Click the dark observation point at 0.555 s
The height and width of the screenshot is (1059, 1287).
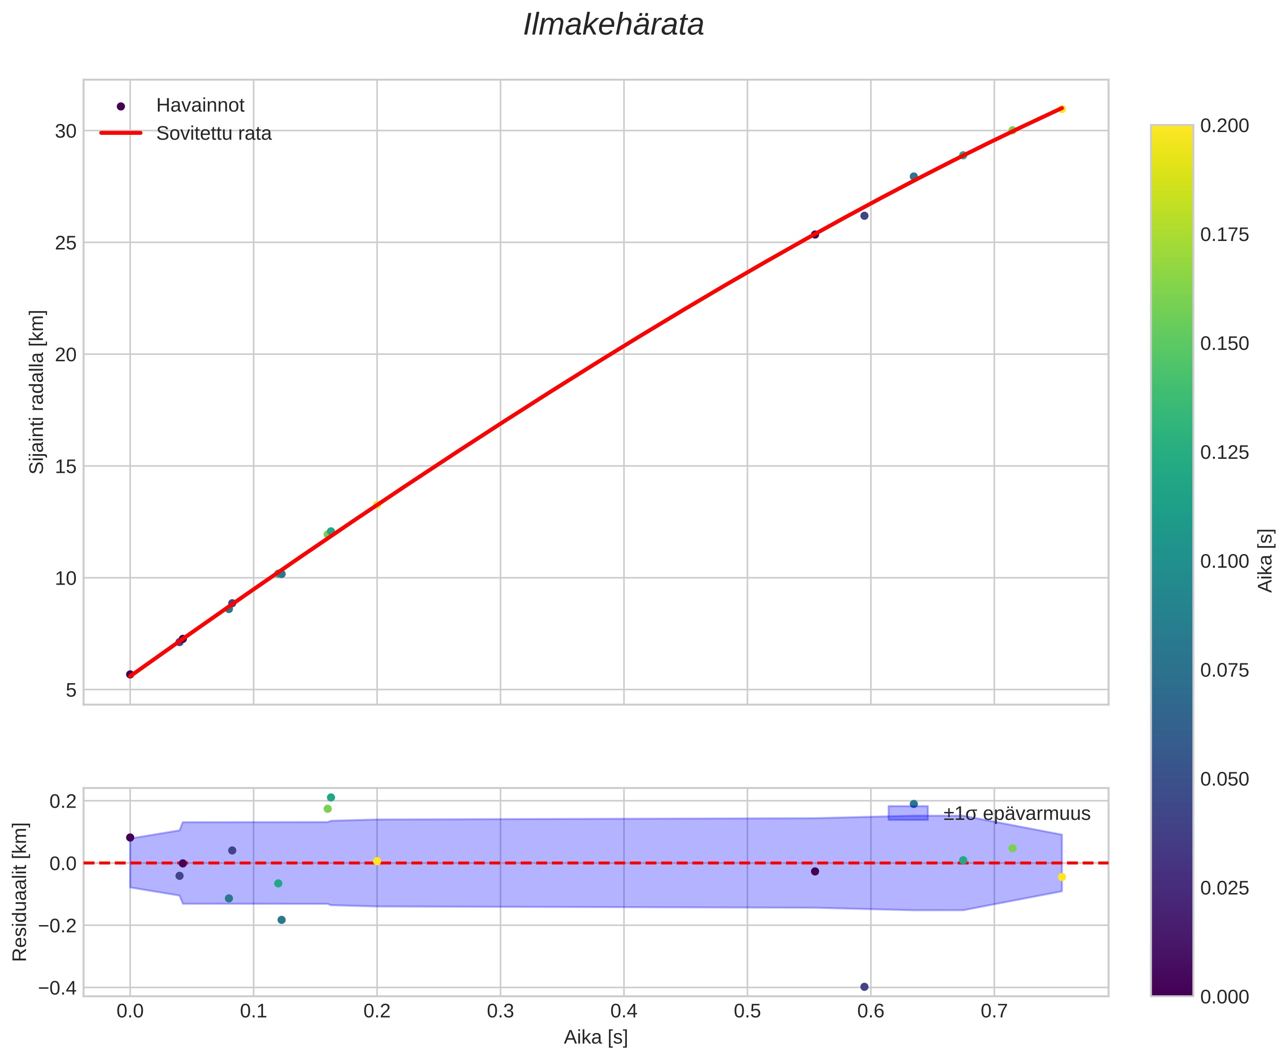tap(814, 234)
